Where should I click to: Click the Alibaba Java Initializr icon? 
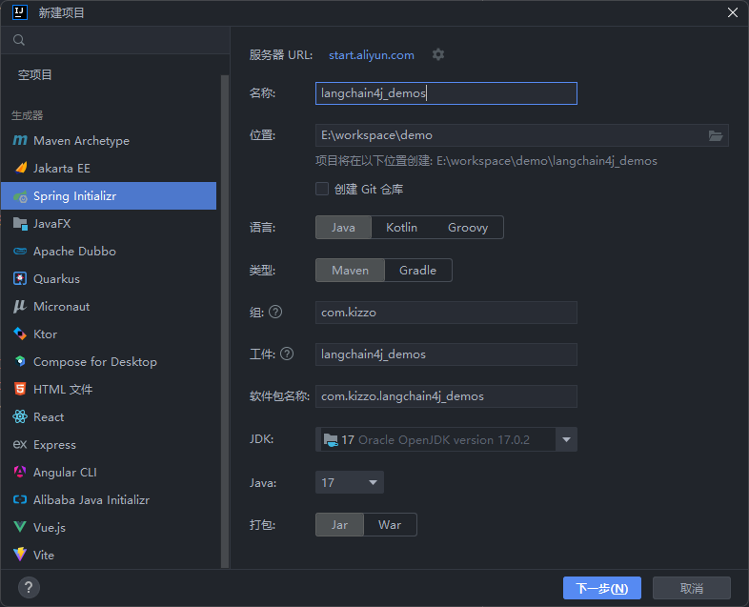coord(20,499)
